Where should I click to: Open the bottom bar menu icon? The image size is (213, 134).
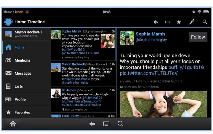click(x=106, y=124)
